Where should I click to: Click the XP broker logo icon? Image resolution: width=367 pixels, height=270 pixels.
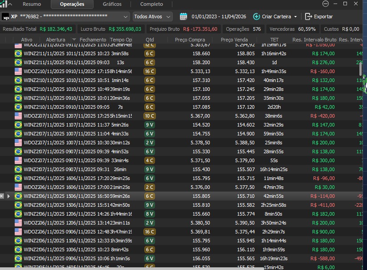point(5,17)
